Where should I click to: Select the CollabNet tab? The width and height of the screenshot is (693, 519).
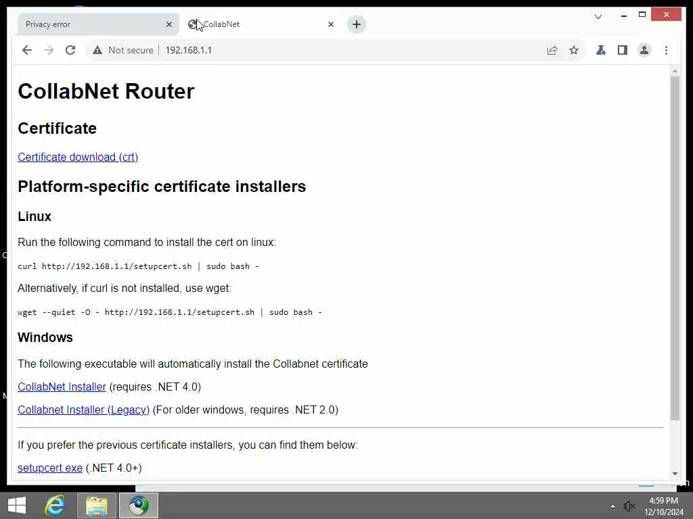click(261, 24)
